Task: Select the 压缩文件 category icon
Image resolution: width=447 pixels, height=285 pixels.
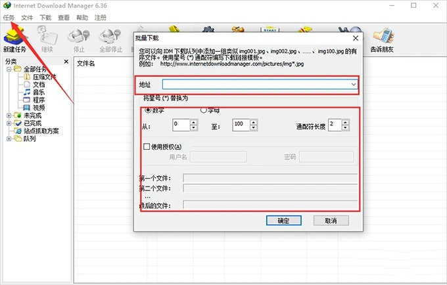Action: [x=27, y=77]
